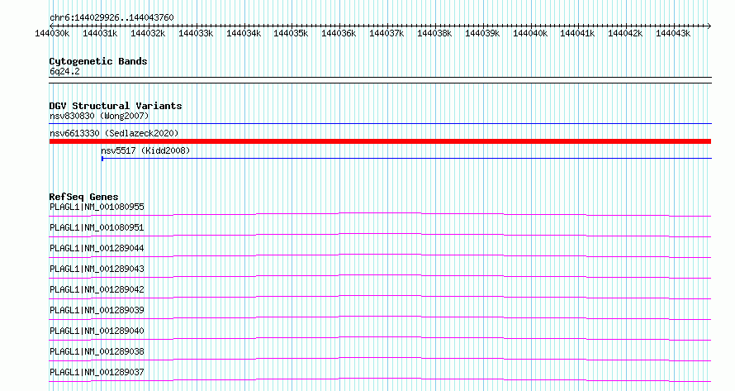Click the Cytogenetic Bands track title

98,61
